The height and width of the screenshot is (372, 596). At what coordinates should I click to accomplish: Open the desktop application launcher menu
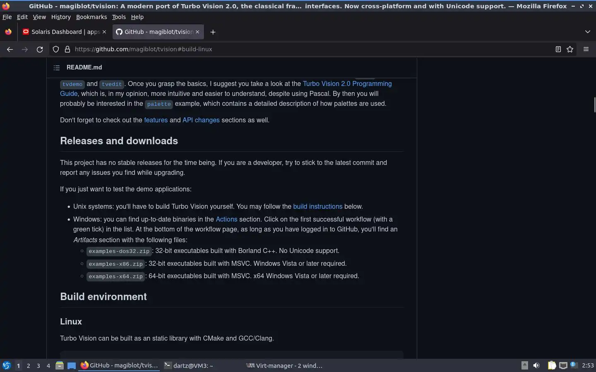pyautogui.click(x=7, y=365)
